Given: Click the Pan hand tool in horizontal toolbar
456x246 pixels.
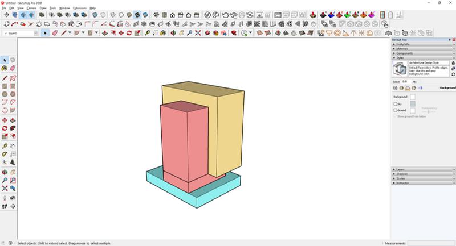Looking at the screenshot, I should [181, 33].
